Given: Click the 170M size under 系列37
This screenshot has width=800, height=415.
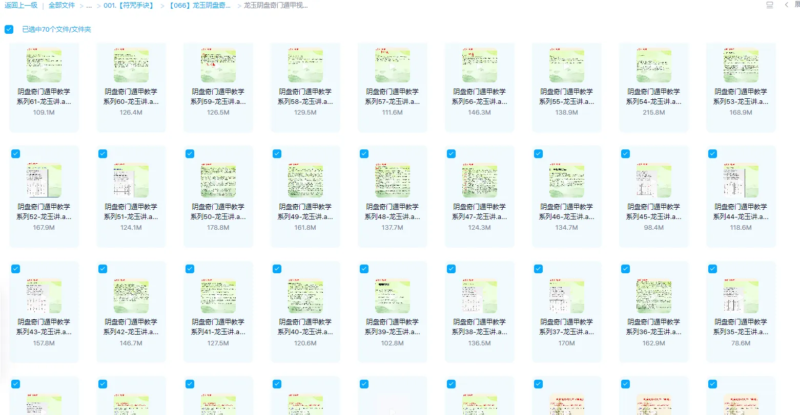Looking at the screenshot, I should pyautogui.click(x=567, y=343).
